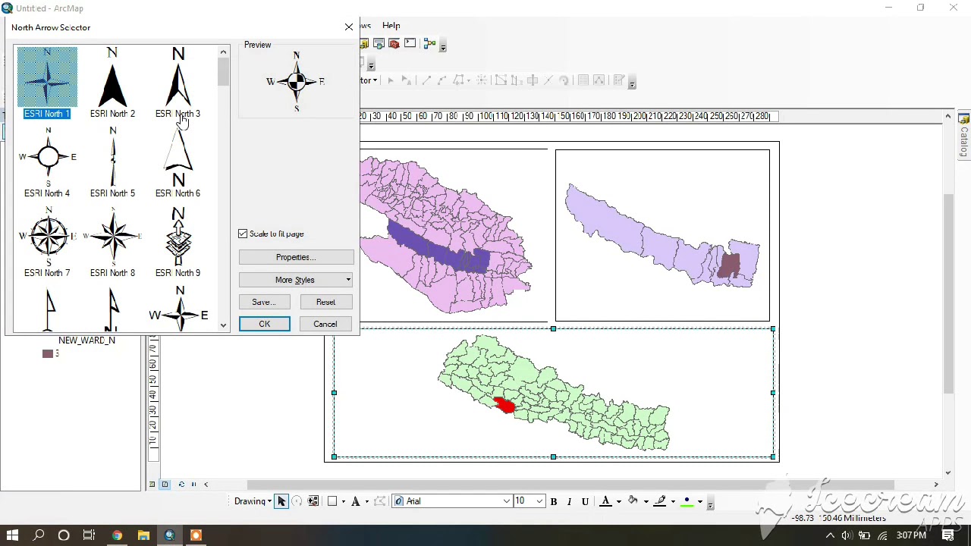Viewport: 971px width, 546px height.
Task: Expand the standard toolbar options arrow
Action: pyautogui.click(x=443, y=46)
